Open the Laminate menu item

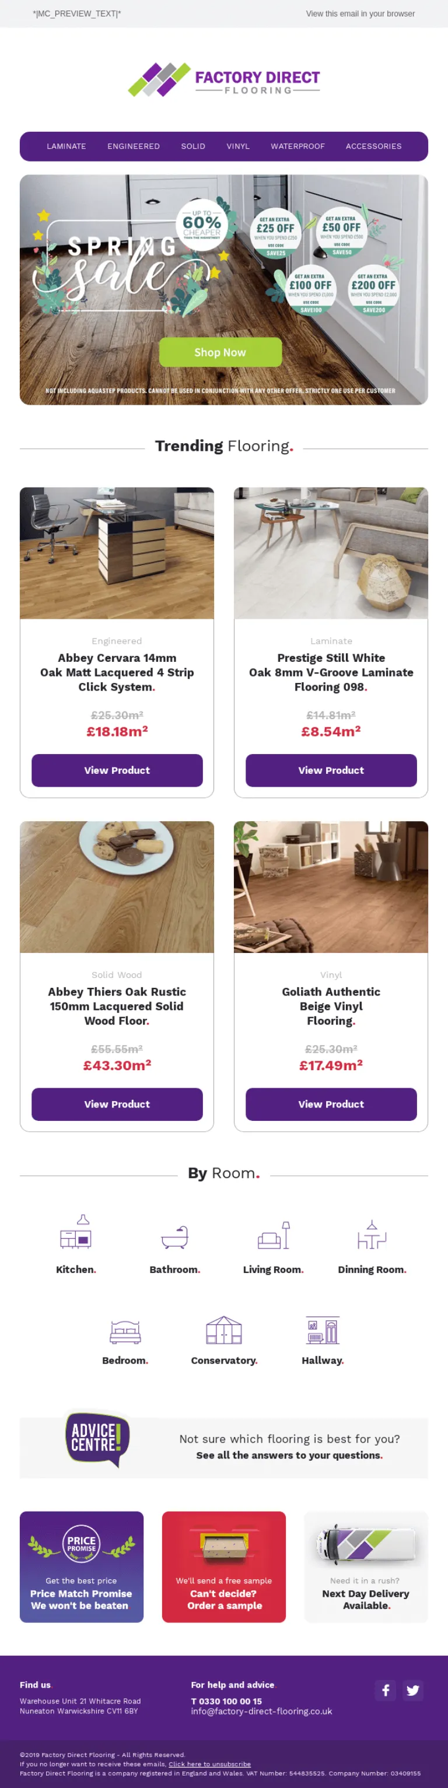coord(66,146)
